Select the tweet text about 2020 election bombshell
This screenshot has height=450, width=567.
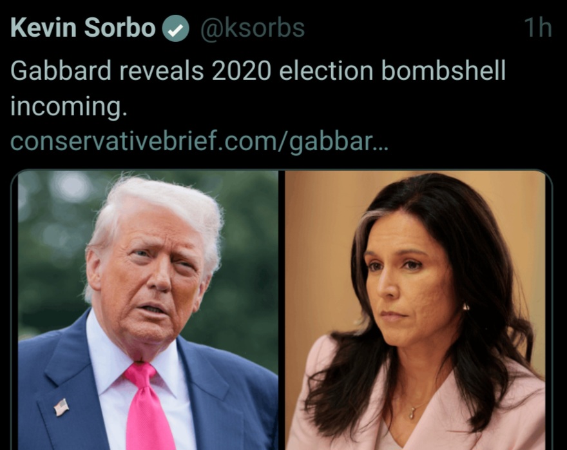[258, 88]
